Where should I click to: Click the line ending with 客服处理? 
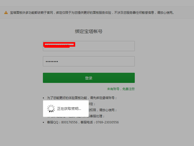pyautogui.click(x=96, y=116)
